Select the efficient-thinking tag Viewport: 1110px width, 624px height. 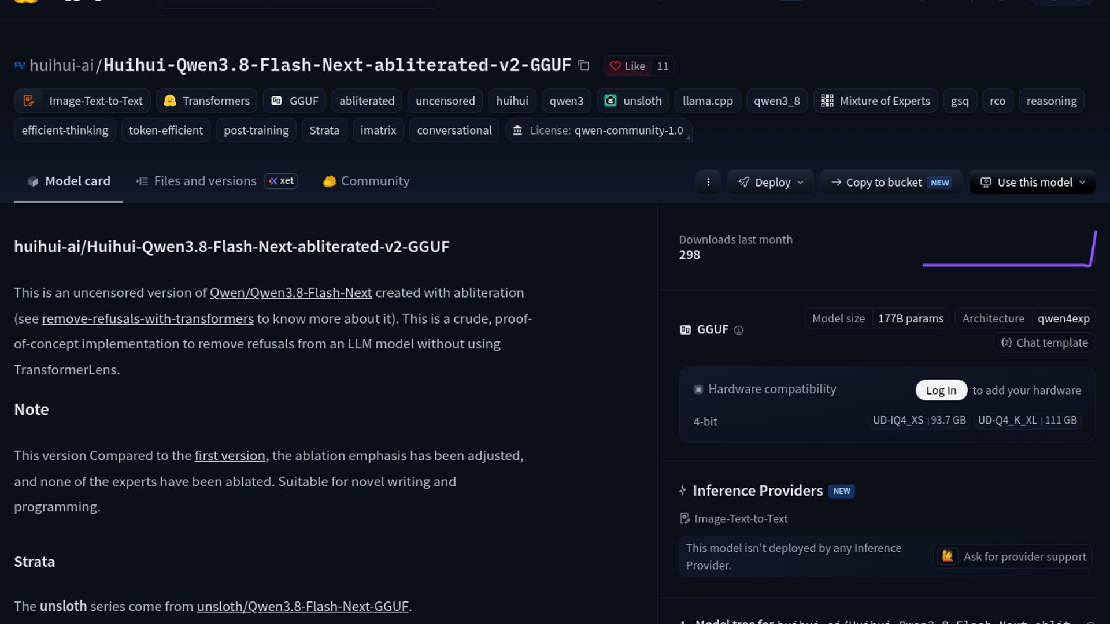click(x=65, y=130)
